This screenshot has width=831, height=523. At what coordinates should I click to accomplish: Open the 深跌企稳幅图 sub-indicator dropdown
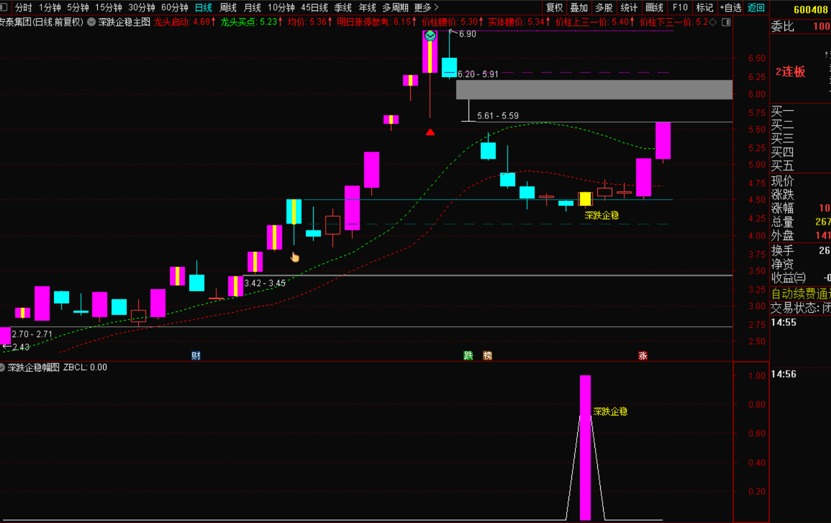(2, 367)
